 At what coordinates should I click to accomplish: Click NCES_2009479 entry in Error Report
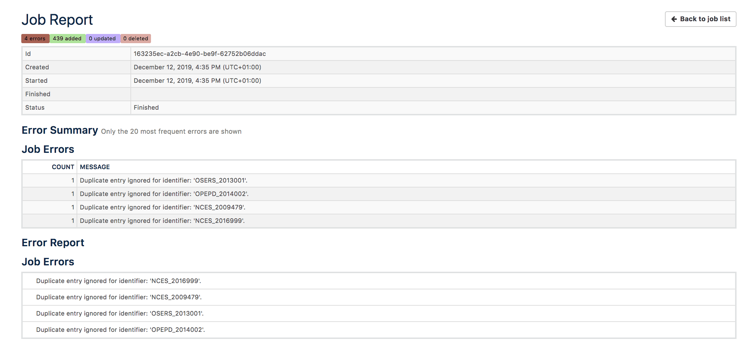119,297
